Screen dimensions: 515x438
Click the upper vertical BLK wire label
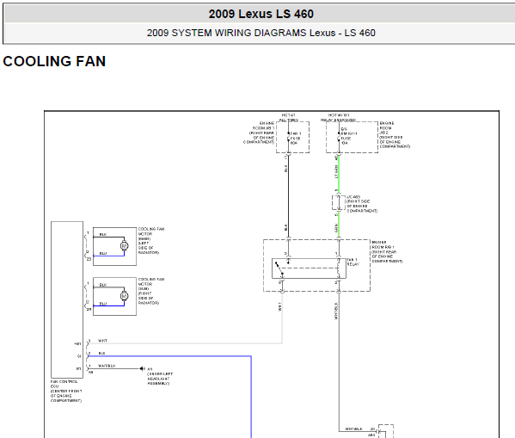(285, 169)
